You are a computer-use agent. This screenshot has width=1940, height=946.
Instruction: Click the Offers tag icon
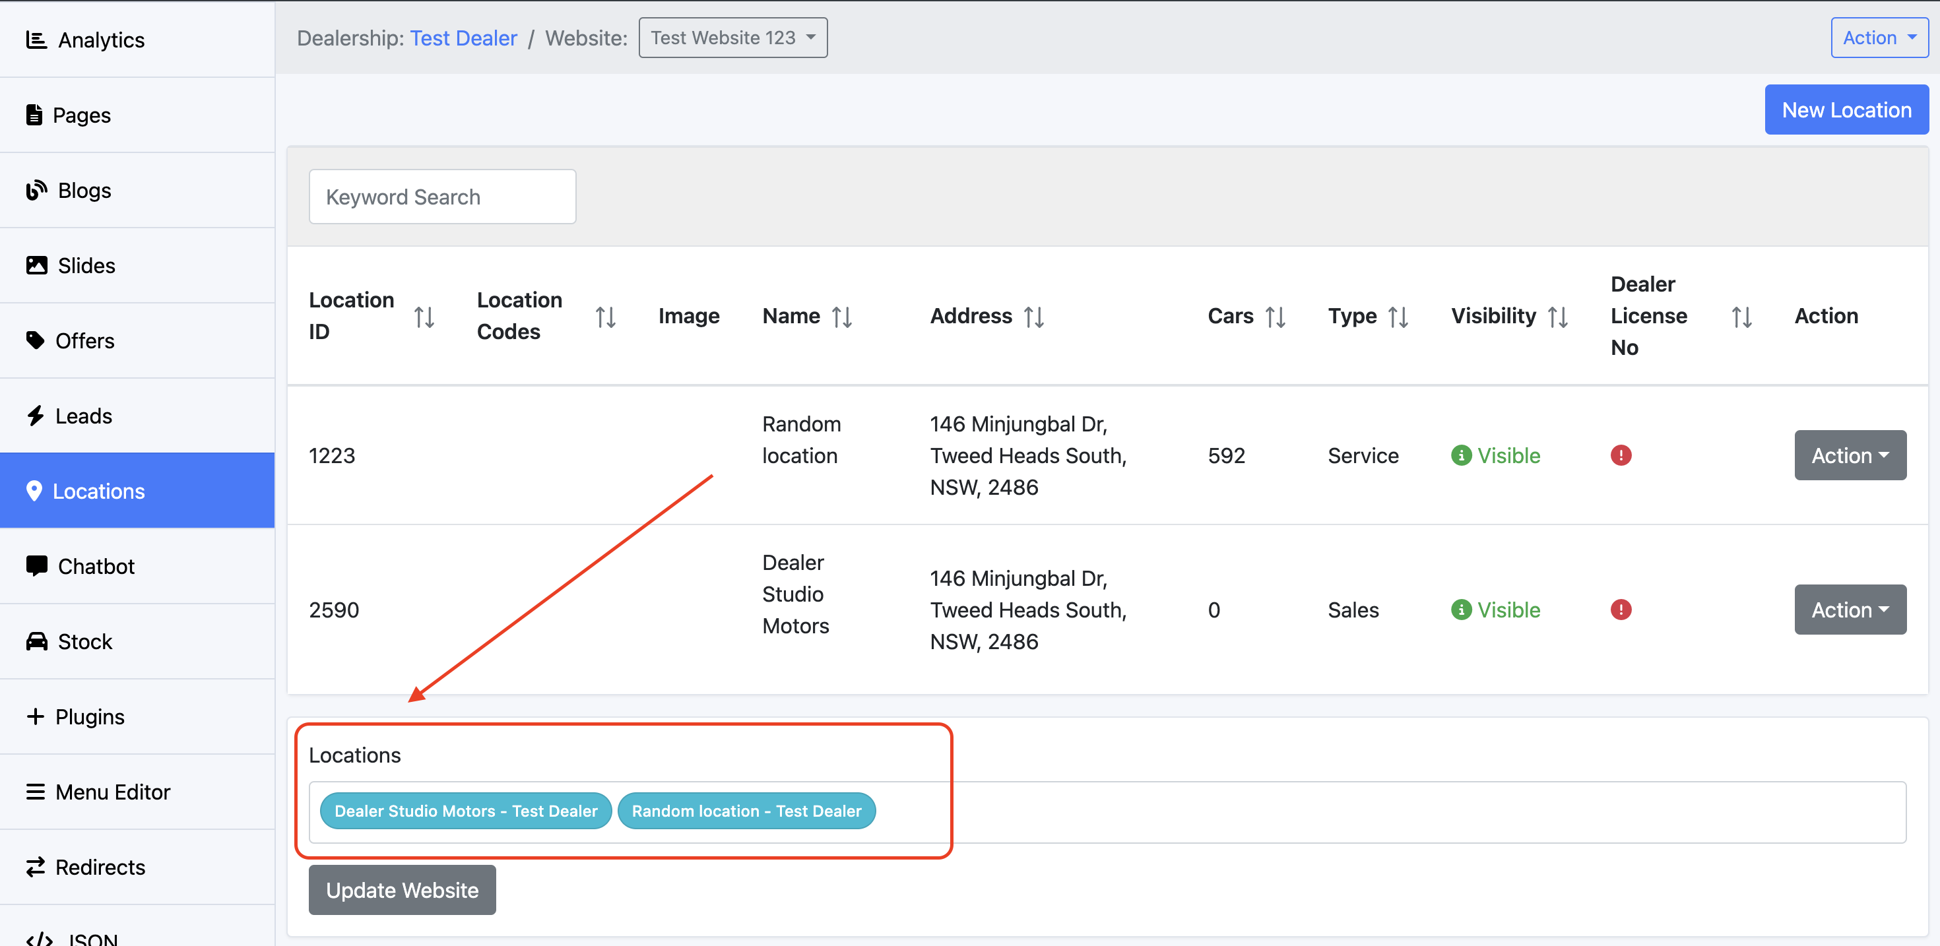34,340
